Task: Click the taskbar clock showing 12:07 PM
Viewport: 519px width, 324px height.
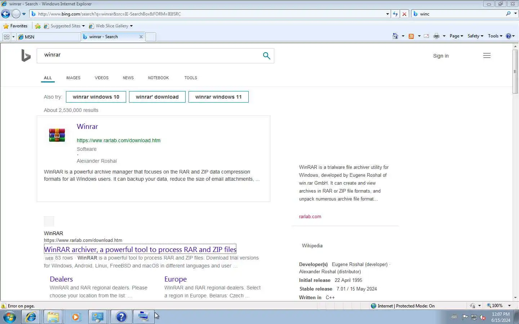Action: (x=501, y=317)
